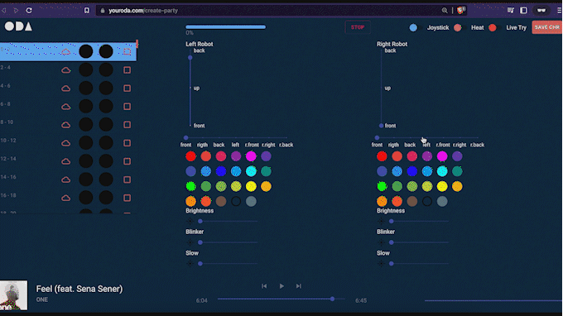Click the song title Feel (feat. Sena Sener)
Viewport: 563px width, 316px height.
pyautogui.click(x=79, y=289)
